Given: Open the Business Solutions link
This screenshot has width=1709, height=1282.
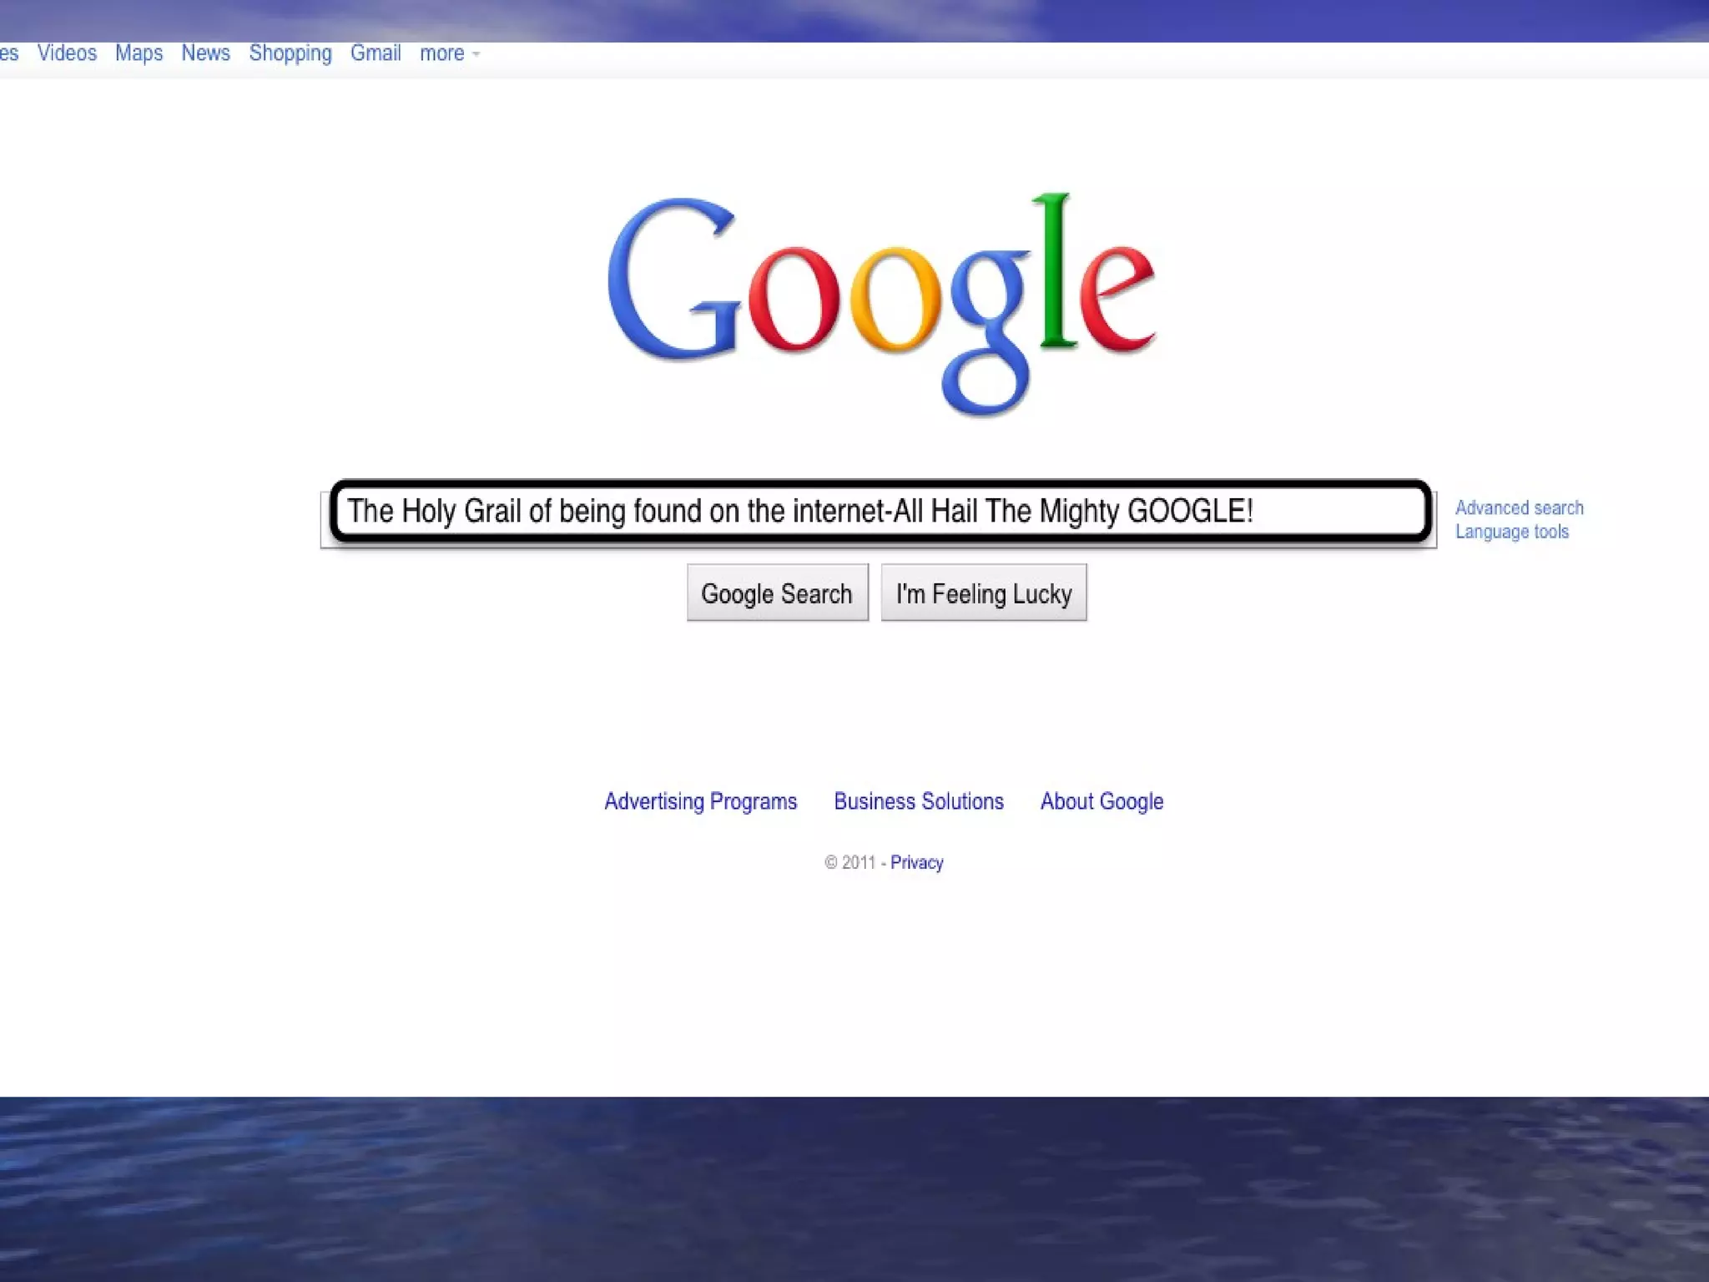Looking at the screenshot, I should [919, 801].
